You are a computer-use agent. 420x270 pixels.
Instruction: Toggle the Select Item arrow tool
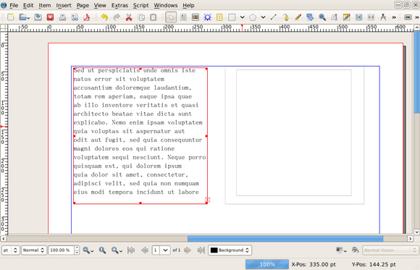click(x=171, y=17)
